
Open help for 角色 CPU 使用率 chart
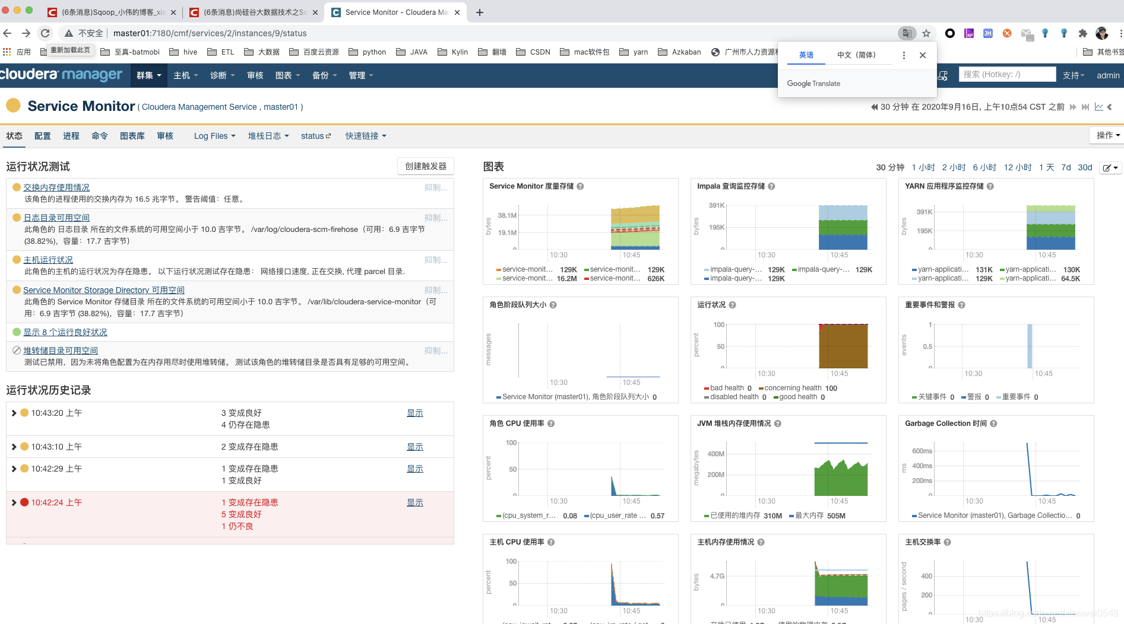[550, 424]
